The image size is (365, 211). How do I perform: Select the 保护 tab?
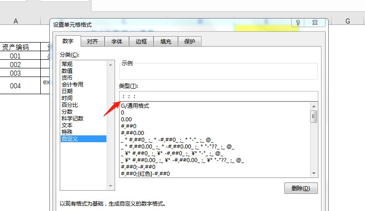[x=190, y=41]
